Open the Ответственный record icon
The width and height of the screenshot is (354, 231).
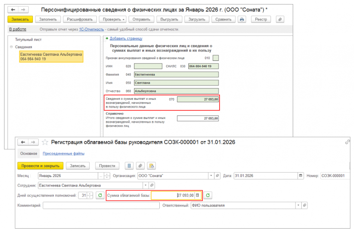(x=305, y=205)
